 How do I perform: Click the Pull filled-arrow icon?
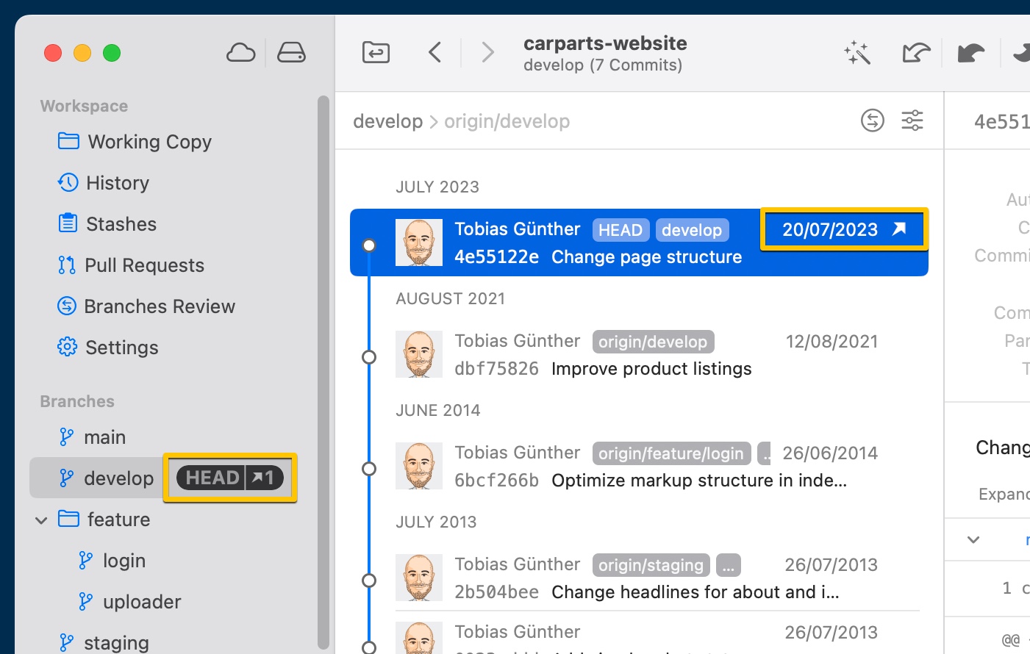[x=970, y=52]
